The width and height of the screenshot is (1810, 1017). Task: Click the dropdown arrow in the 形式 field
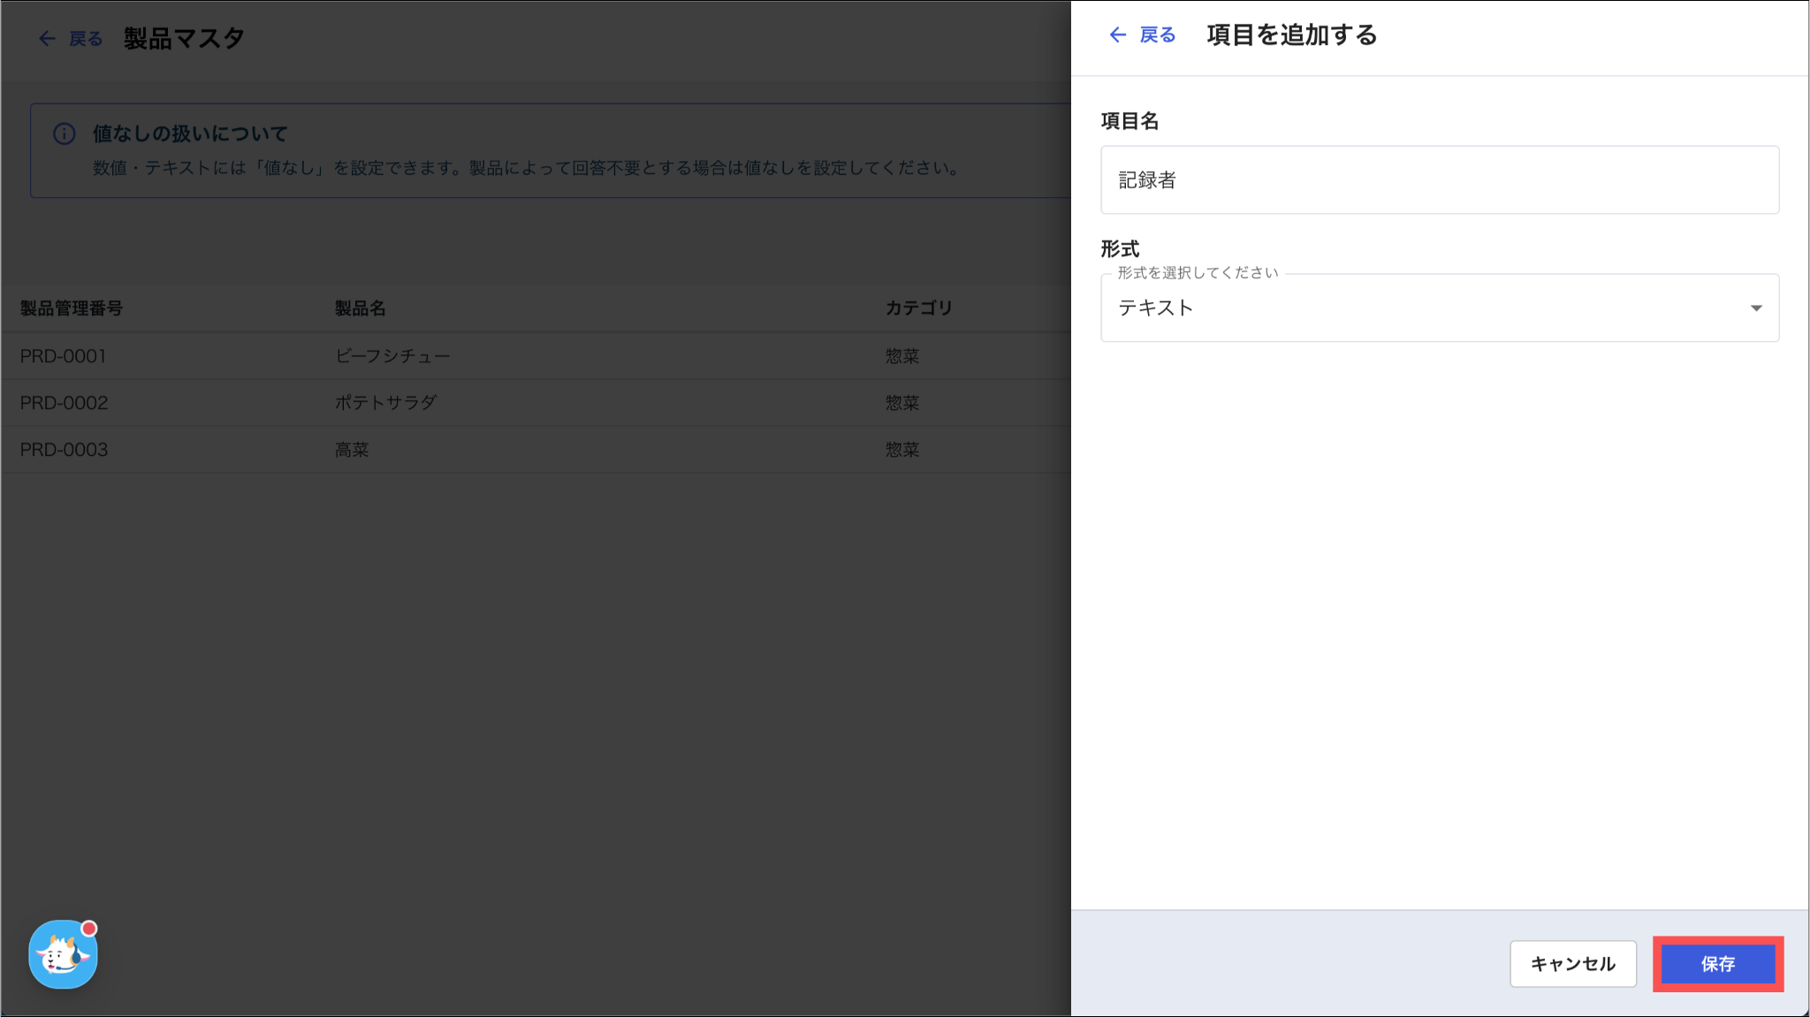(x=1756, y=308)
